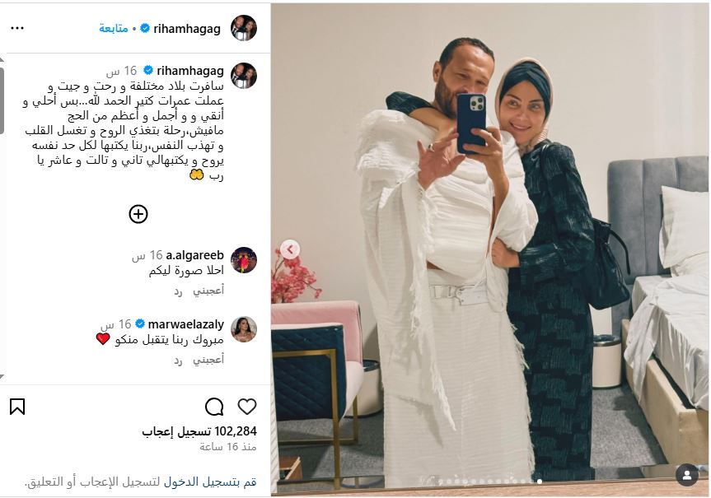711x498 pixels.
Task: View tagged people icon on photo
Action: click(687, 475)
